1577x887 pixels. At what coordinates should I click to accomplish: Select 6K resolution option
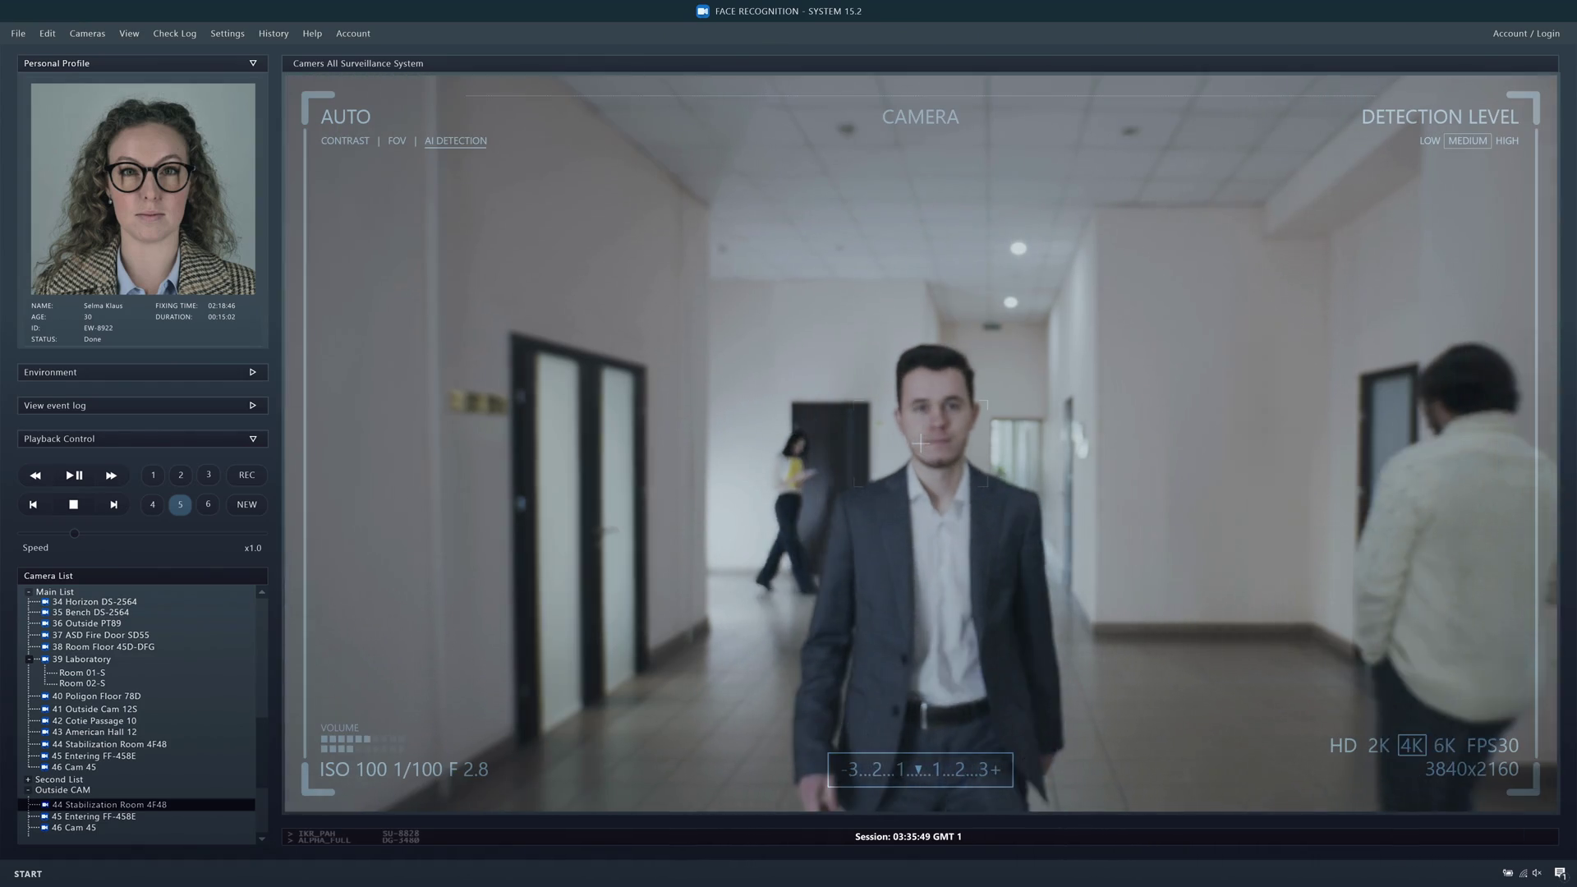[1444, 746]
